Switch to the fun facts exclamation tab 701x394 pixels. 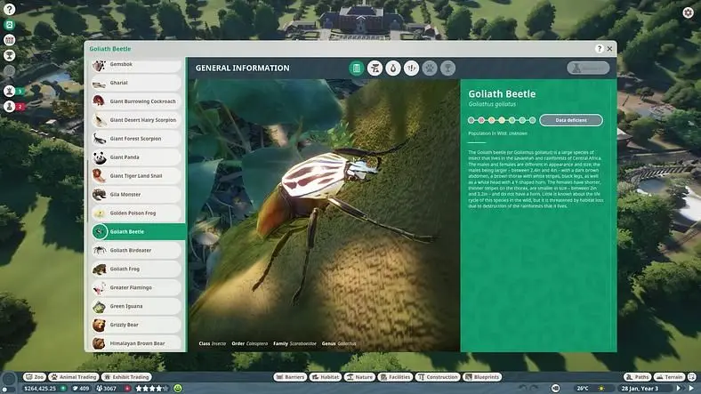click(411, 68)
